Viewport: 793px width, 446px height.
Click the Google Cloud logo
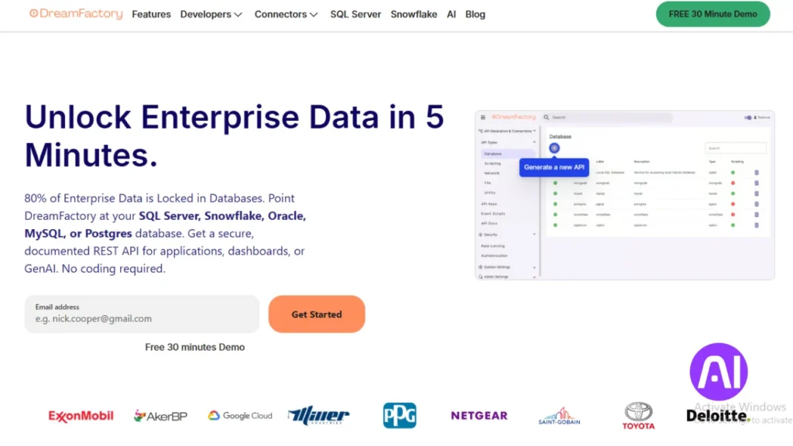240,415
